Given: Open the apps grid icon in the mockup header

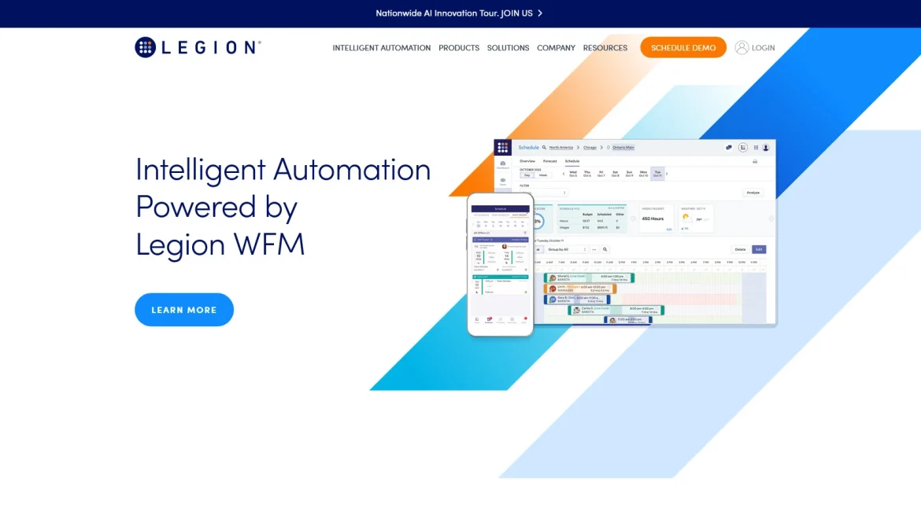Looking at the screenshot, I should pyautogui.click(x=756, y=148).
